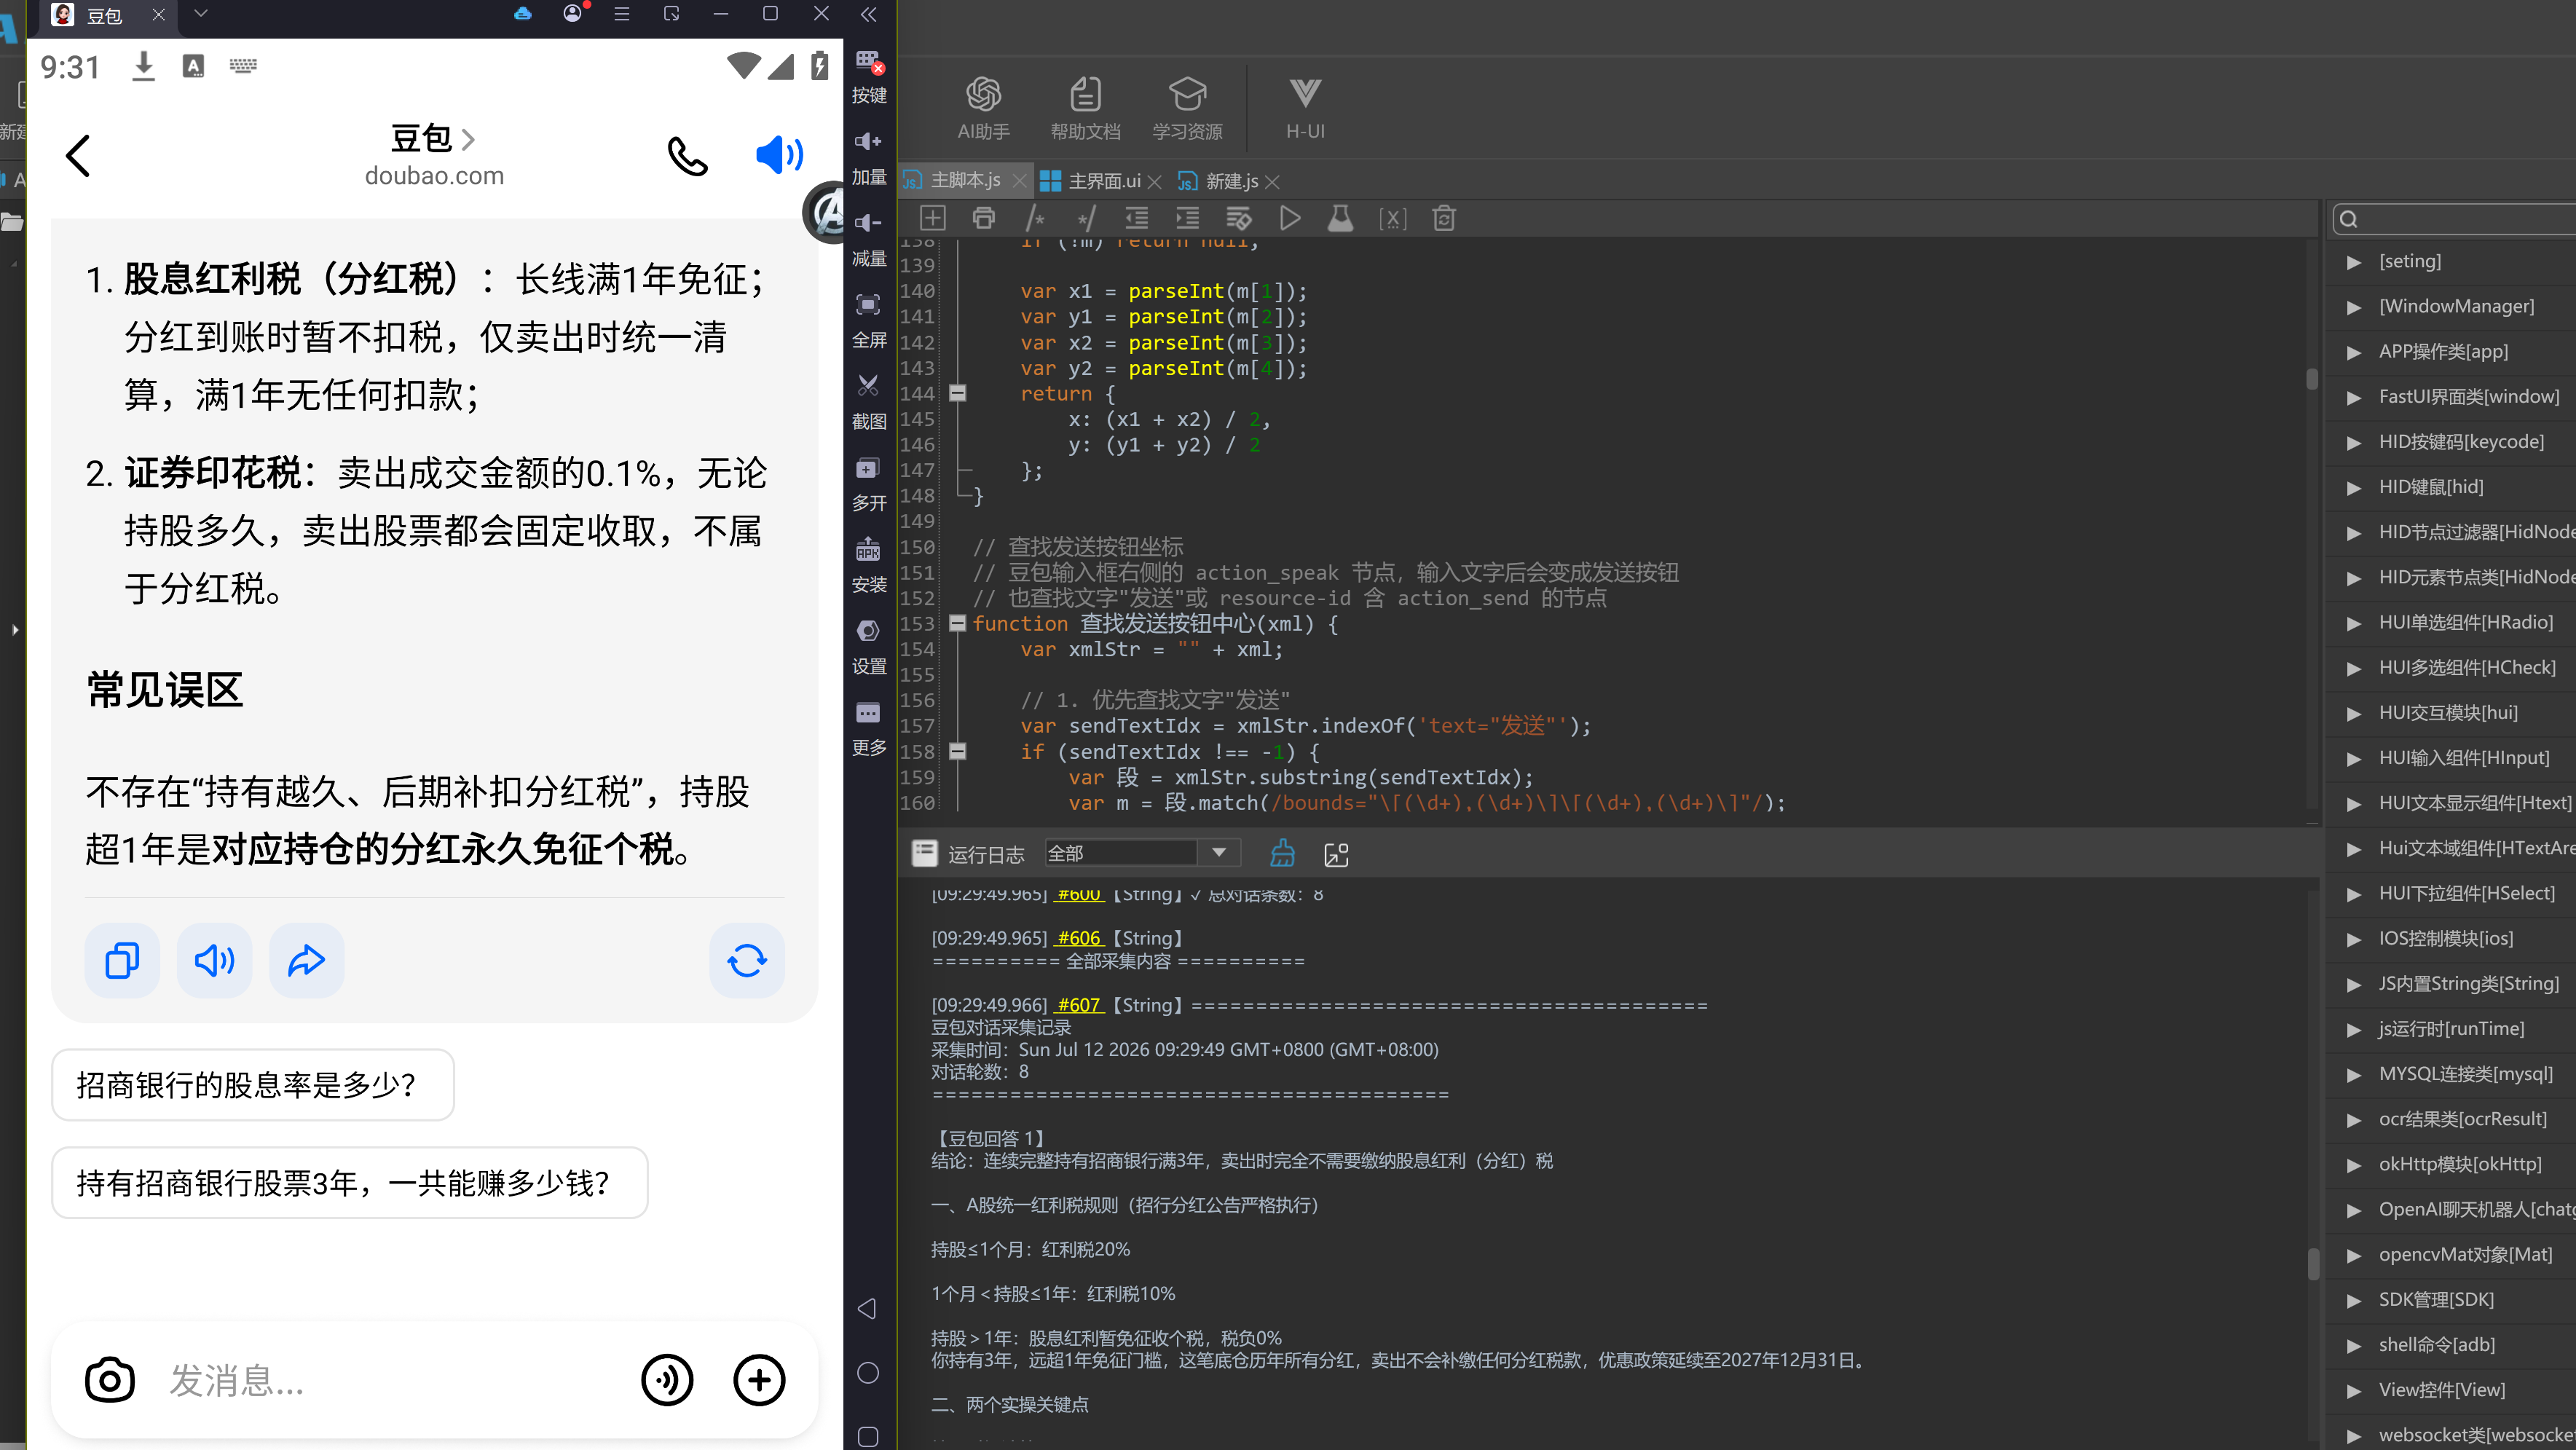Image resolution: width=2576 pixels, height=1450 pixels.
Task: Tap the phone call icon in 豆包 chat
Action: pyautogui.click(x=688, y=156)
